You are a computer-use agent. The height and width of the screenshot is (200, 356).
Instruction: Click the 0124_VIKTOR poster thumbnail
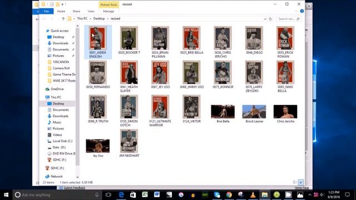point(191,107)
